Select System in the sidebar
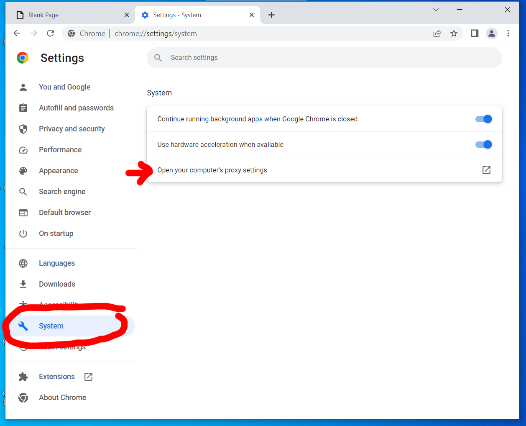The width and height of the screenshot is (526, 426). (x=71, y=326)
